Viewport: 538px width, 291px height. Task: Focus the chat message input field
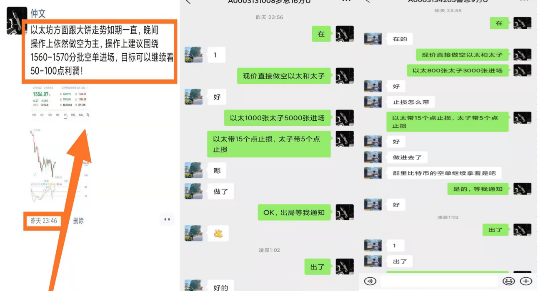click(439, 281)
